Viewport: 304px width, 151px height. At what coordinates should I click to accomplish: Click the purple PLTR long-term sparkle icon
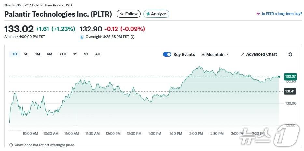pos(258,14)
